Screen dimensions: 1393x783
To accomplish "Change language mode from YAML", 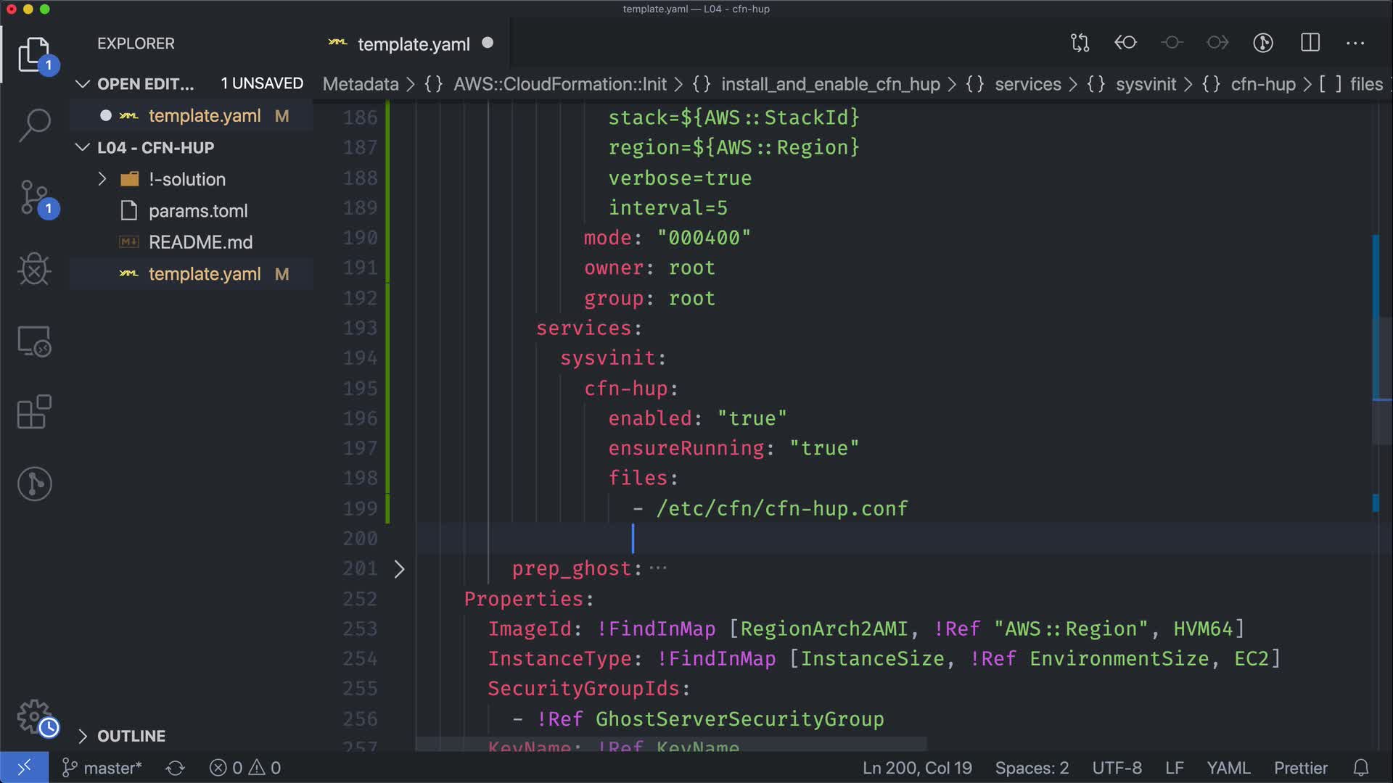I will tap(1228, 768).
